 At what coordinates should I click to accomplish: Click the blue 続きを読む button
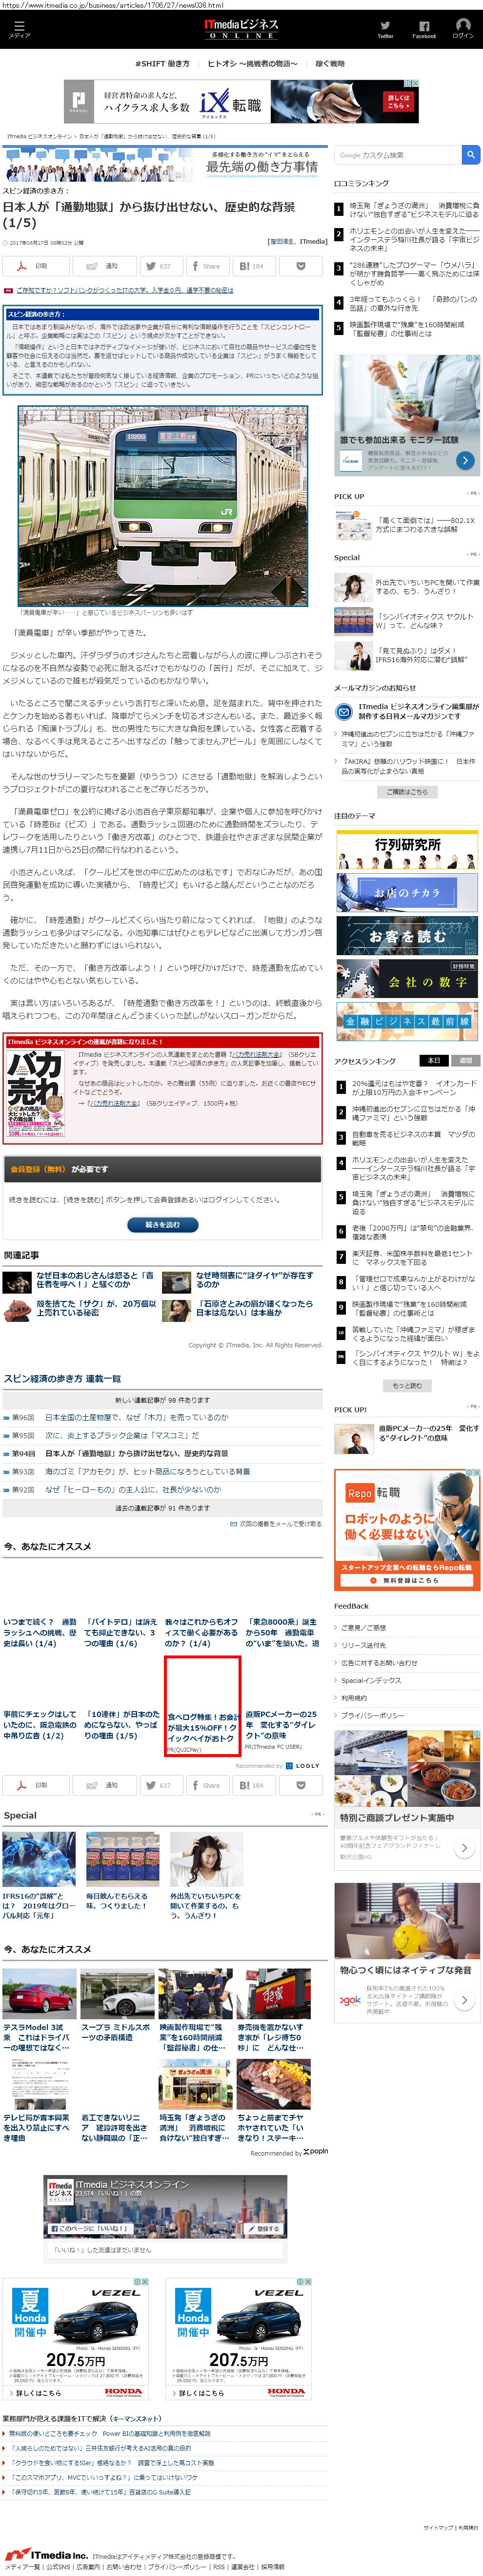[x=163, y=1224]
